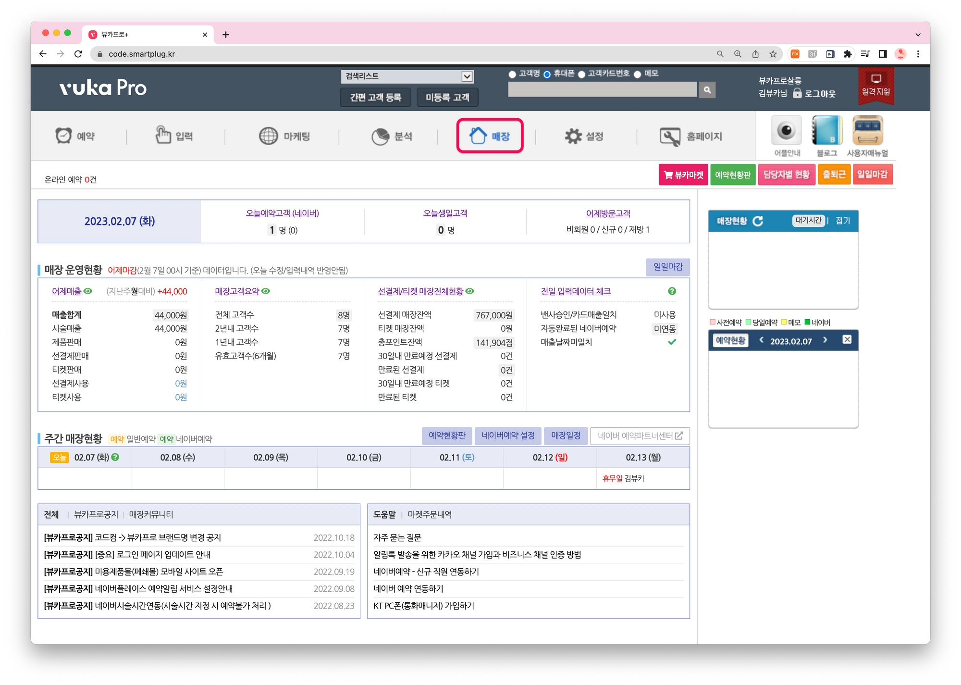Screen dimensions: 961x685
Task: Click the help icon in 전일 입력데이터 체크
Action: tap(672, 291)
